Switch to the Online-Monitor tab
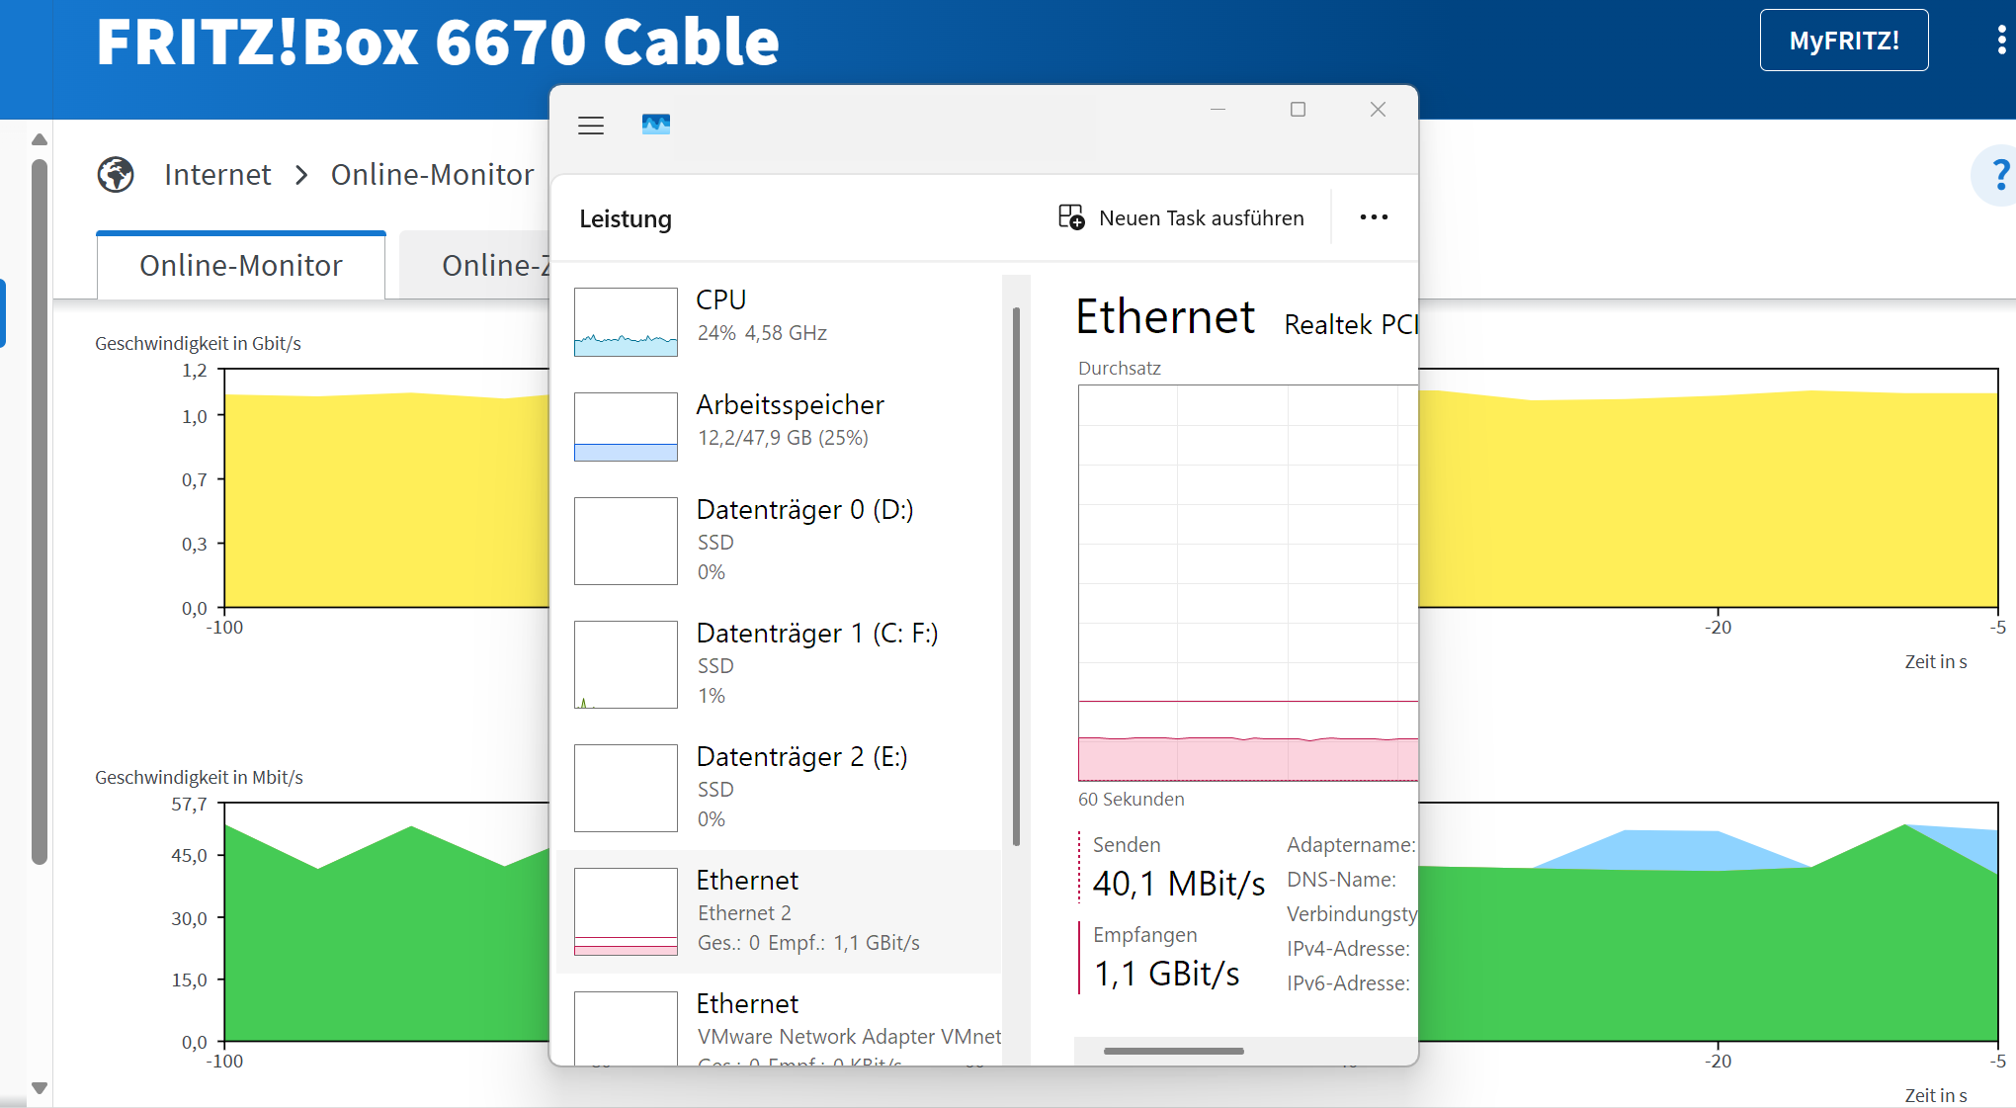 (x=241, y=266)
